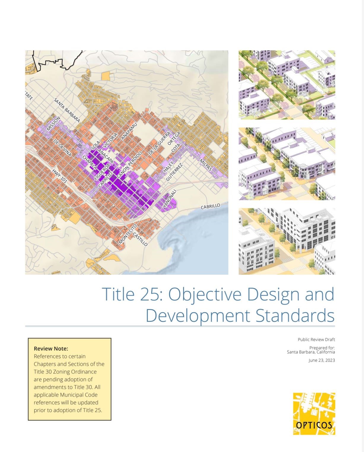Click the bottom white multi-story buildings illustration

point(287,241)
